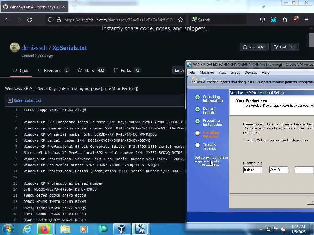Open Windows Media Player taskbar icon
Screen dimensions: 314x235
pos(84,229)
